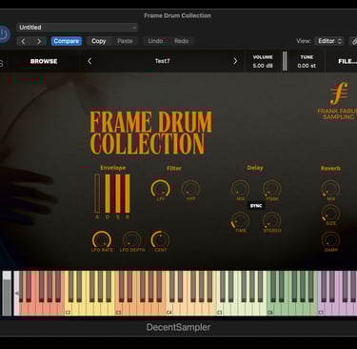Click the Copy button
Viewport: 357px width, 349px height.
[x=99, y=41]
